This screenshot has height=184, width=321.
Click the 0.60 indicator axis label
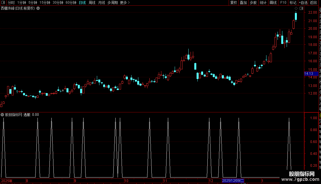pos(314,142)
